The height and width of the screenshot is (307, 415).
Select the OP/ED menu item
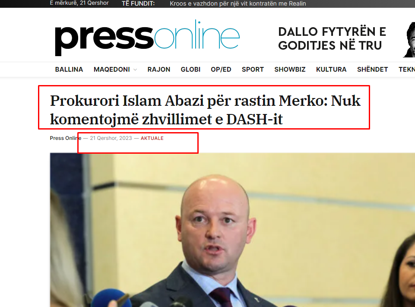(x=221, y=70)
